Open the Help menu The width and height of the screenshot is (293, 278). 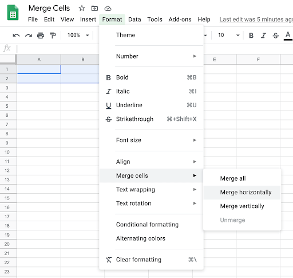pyautogui.click(x=204, y=19)
